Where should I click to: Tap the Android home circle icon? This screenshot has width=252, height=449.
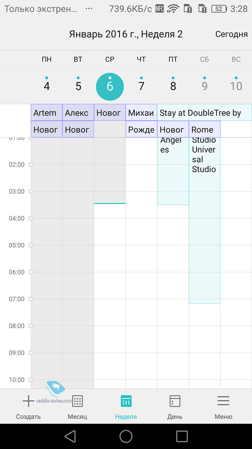126,436
